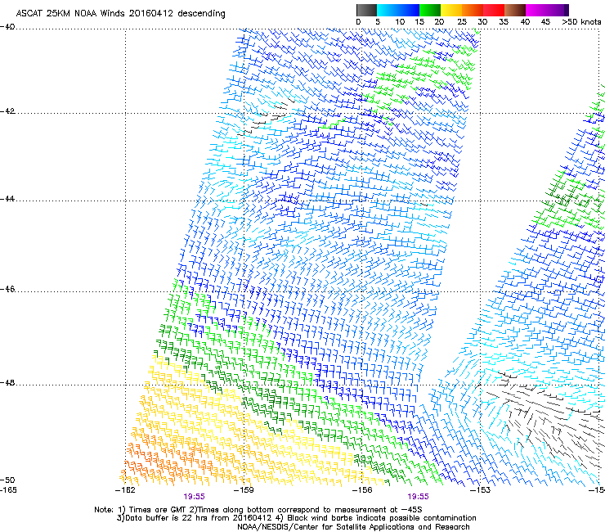Click the purple '19:55' time below -159
The height and width of the screenshot is (532, 605).
click(194, 497)
